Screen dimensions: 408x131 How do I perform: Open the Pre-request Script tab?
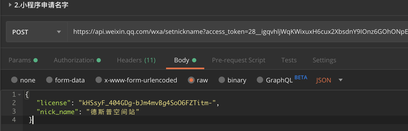click(238, 60)
